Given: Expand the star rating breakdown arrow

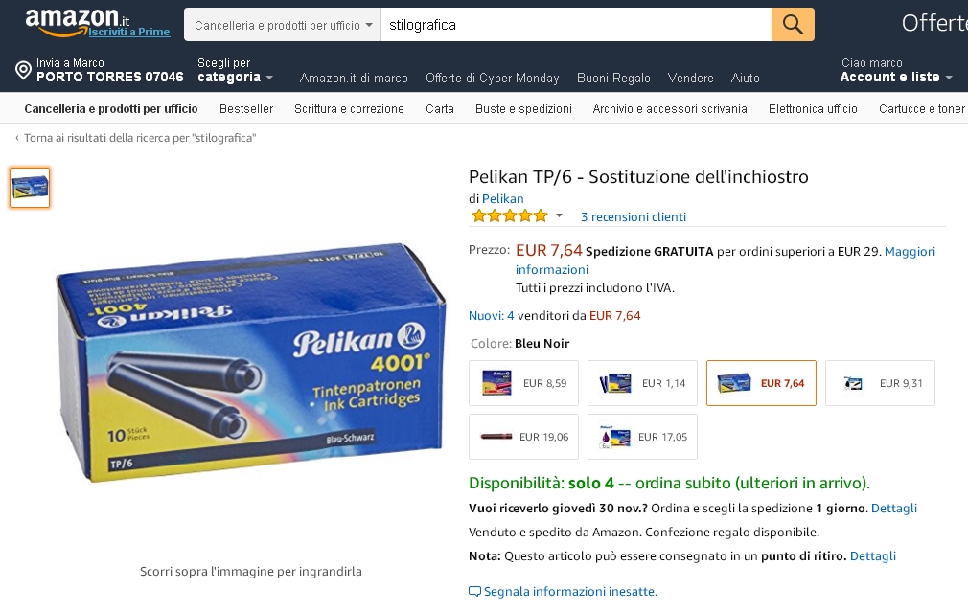Looking at the screenshot, I should point(560,215).
